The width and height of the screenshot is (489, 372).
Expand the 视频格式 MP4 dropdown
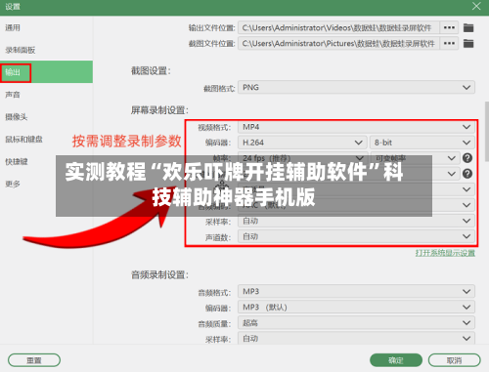356,127
